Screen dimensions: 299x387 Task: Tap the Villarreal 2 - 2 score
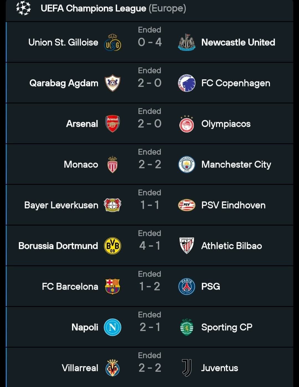click(149, 368)
